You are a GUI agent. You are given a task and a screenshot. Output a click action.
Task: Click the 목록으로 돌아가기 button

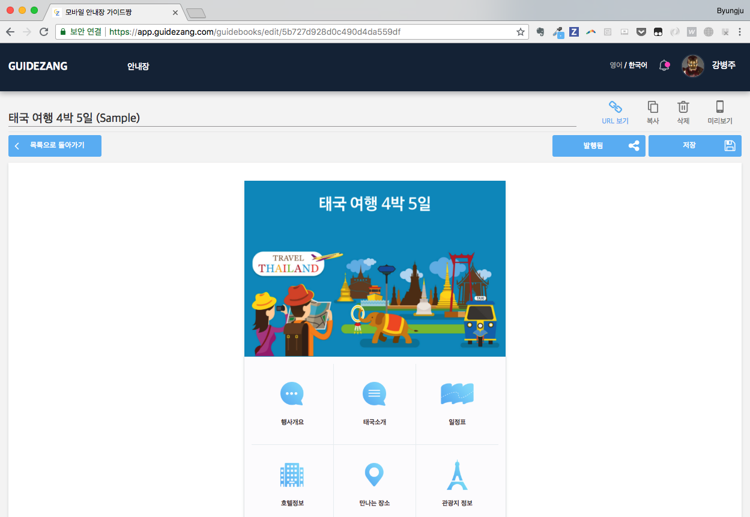click(55, 146)
